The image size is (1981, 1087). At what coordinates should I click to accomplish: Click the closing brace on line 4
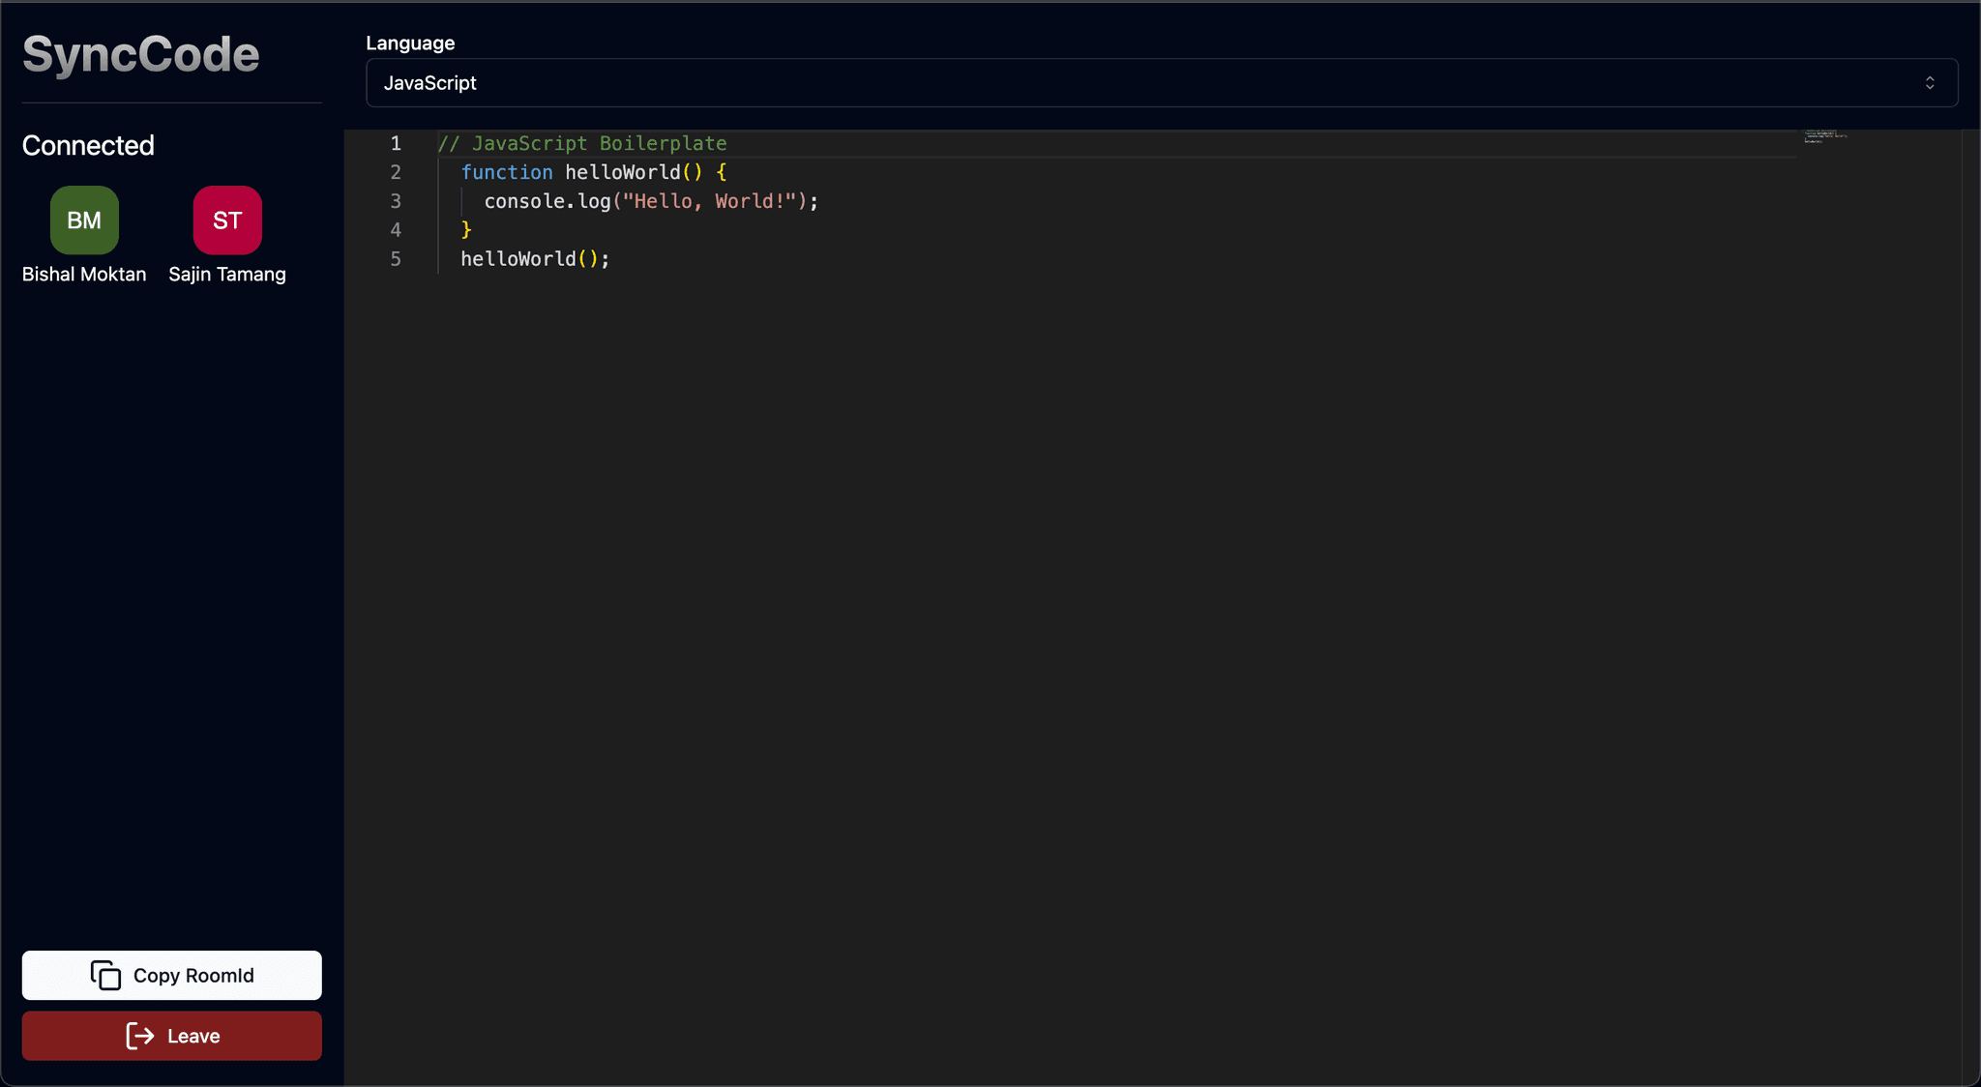(x=466, y=230)
